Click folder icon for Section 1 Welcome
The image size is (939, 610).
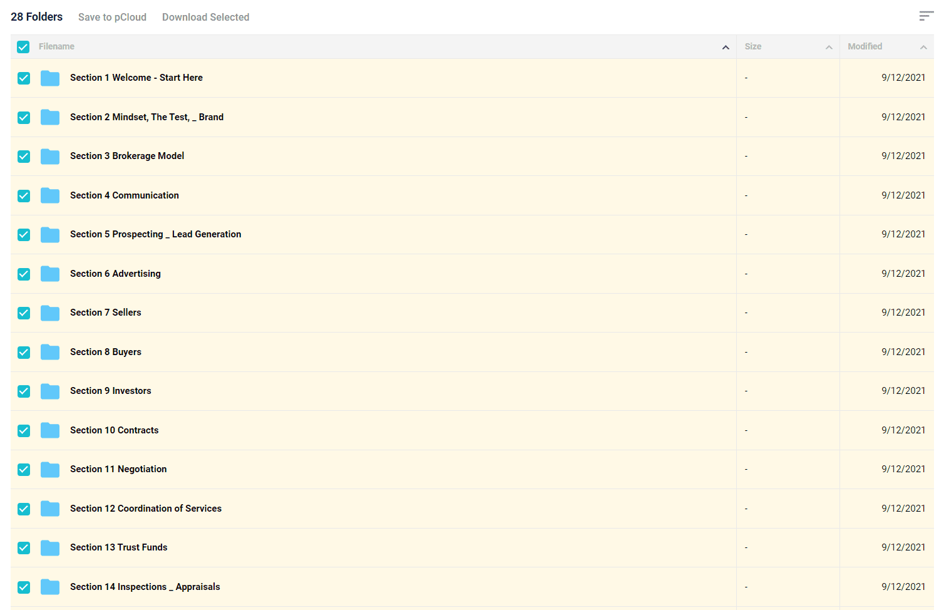point(50,78)
